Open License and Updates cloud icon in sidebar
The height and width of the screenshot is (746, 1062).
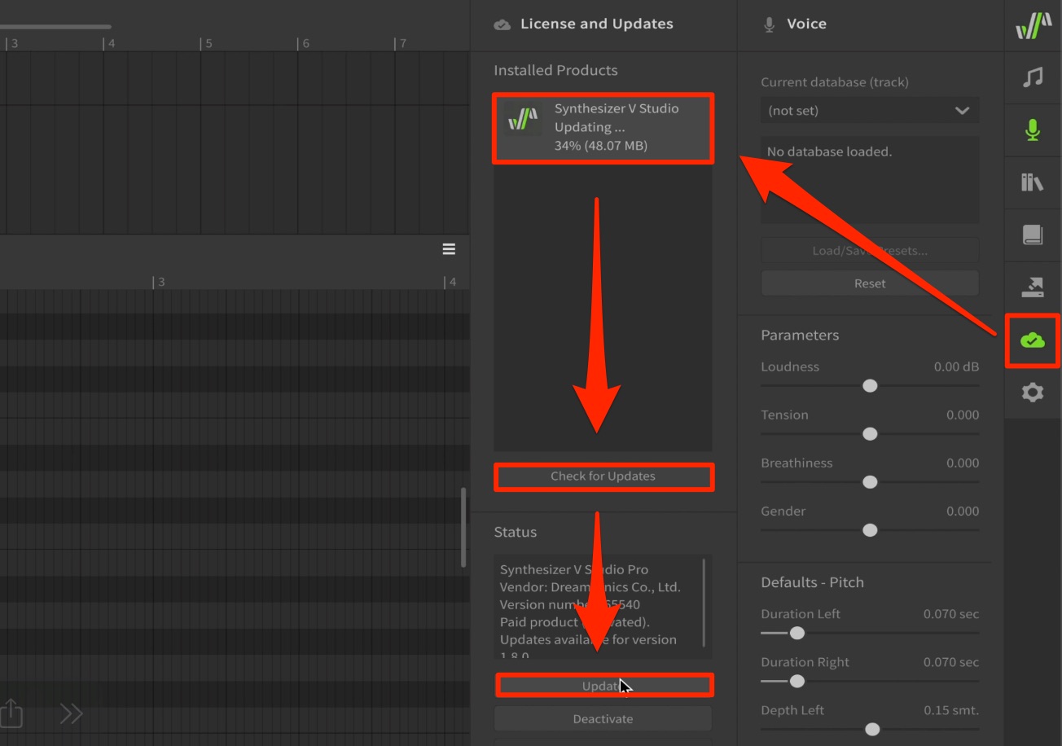tap(1033, 340)
